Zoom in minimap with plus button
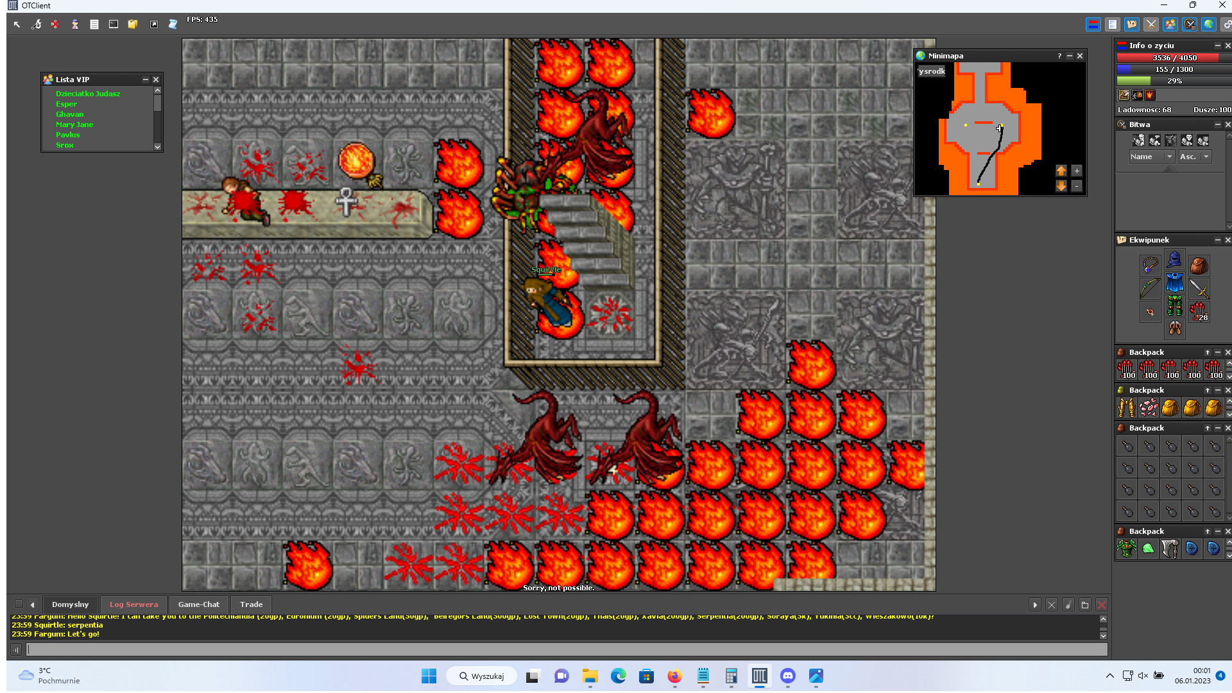Viewport: 1232px width, 693px height. click(1077, 171)
